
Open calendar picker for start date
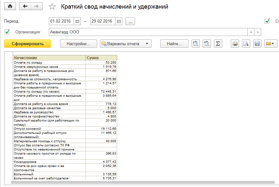[77, 21]
